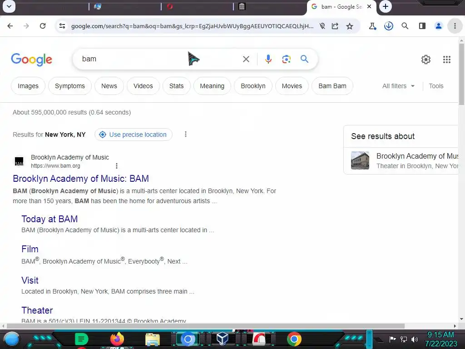Select the Meaning filter chip
This screenshot has width=465, height=349.
click(212, 86)
